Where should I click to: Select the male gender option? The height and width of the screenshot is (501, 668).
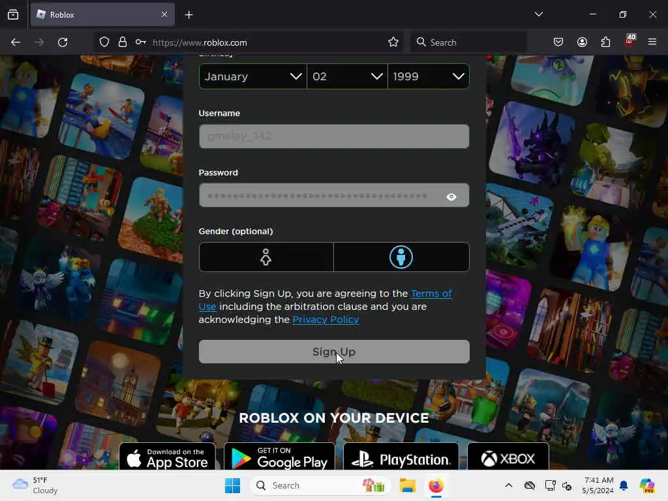(401, 257)
